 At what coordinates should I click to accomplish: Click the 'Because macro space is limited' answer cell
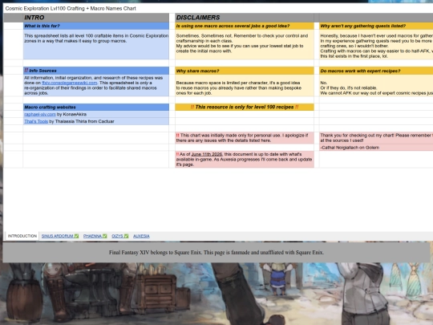click(245, 86)
